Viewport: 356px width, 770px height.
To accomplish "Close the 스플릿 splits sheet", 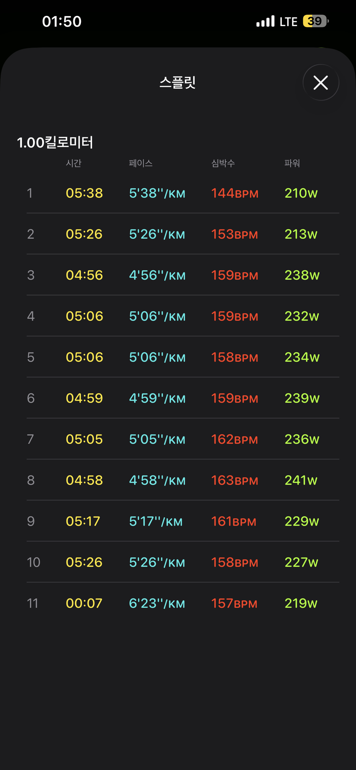I will coord(321,83).
